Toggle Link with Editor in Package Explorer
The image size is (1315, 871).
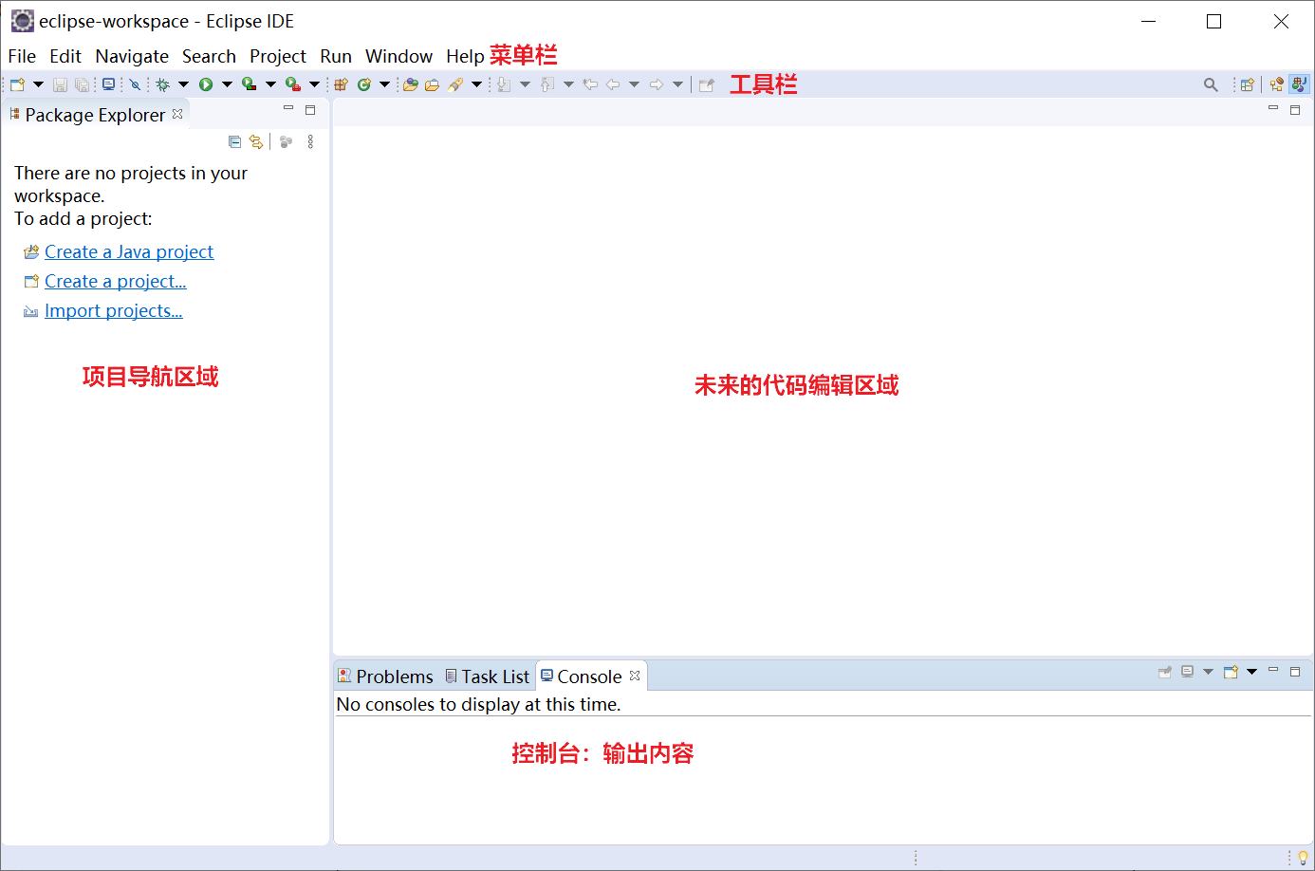[x=255, y=142]
